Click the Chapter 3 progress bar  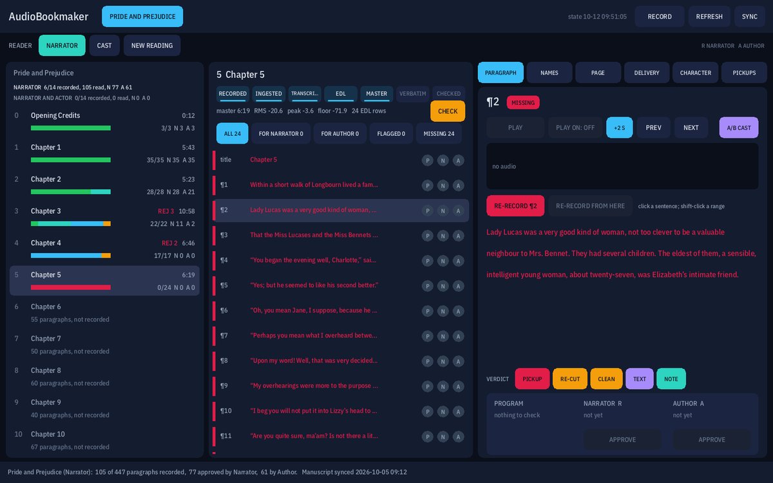[71, 223]
